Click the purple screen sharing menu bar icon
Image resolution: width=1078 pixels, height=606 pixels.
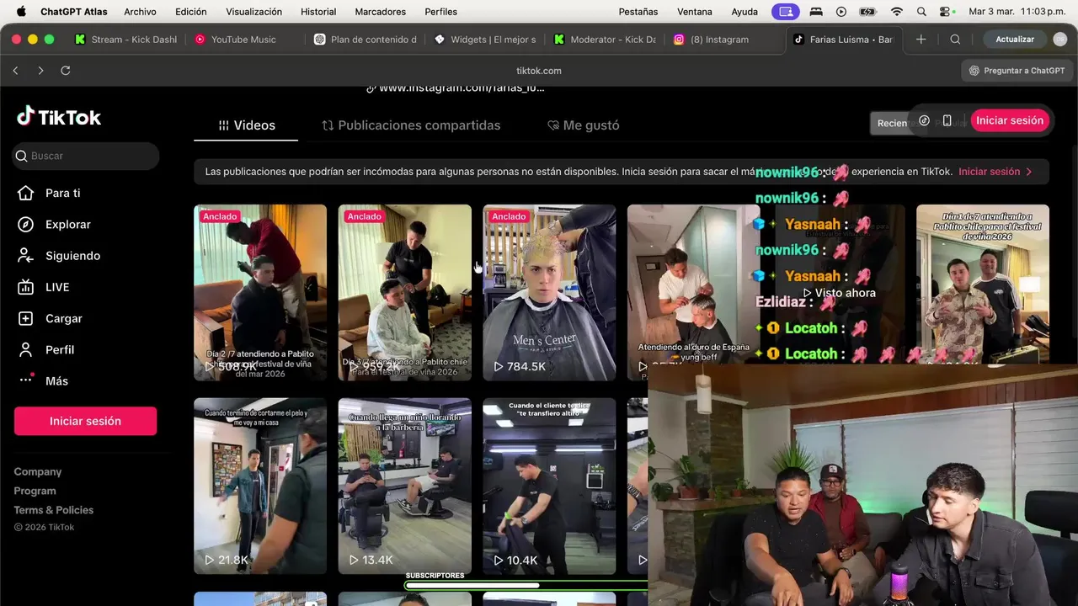coord(786,12)
